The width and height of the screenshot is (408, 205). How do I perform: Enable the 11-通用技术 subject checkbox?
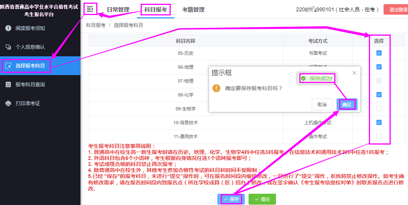(x=379, y=136)
